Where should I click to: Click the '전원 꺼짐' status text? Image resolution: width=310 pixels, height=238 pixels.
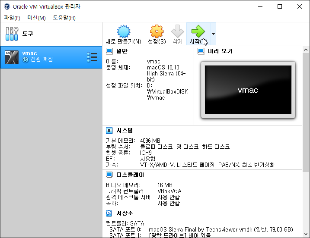point(42,60)
